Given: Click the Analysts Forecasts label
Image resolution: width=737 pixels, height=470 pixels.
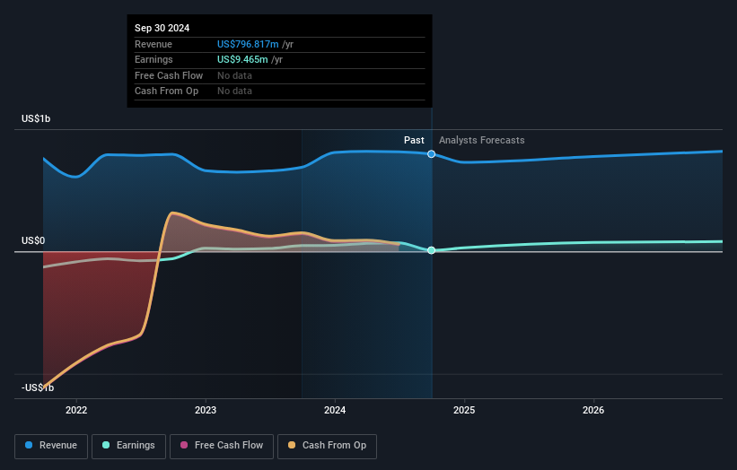Looking at the screenshot, I should 482,141.
